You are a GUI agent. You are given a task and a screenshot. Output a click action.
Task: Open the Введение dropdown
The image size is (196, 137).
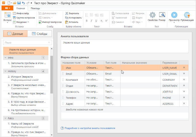pyautogui.click(x=21, y=22)
